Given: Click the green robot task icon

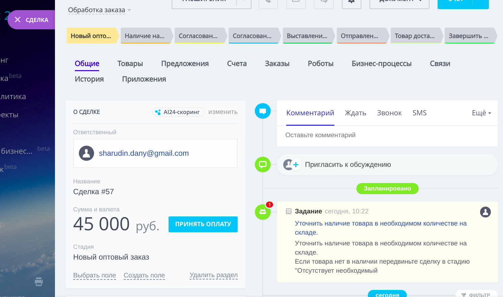Looking at the screenshot, I should (x=263, y=212).
